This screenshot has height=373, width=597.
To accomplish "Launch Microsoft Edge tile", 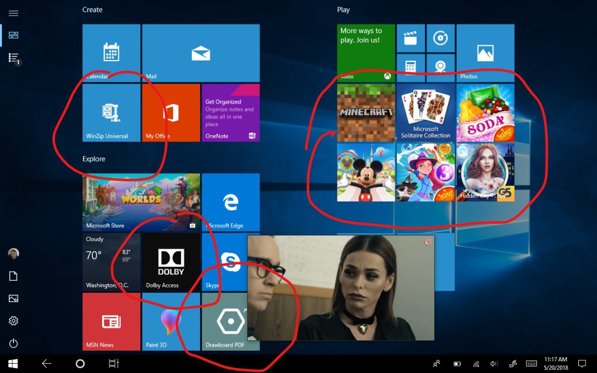I will [231, 203].
